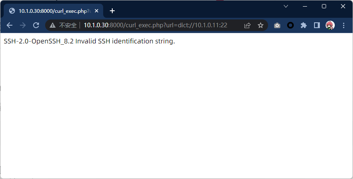Viewport: 353px width, 179px height.
Task: Close the curl_exec.php tab
Action: click(x=97, y=11)
